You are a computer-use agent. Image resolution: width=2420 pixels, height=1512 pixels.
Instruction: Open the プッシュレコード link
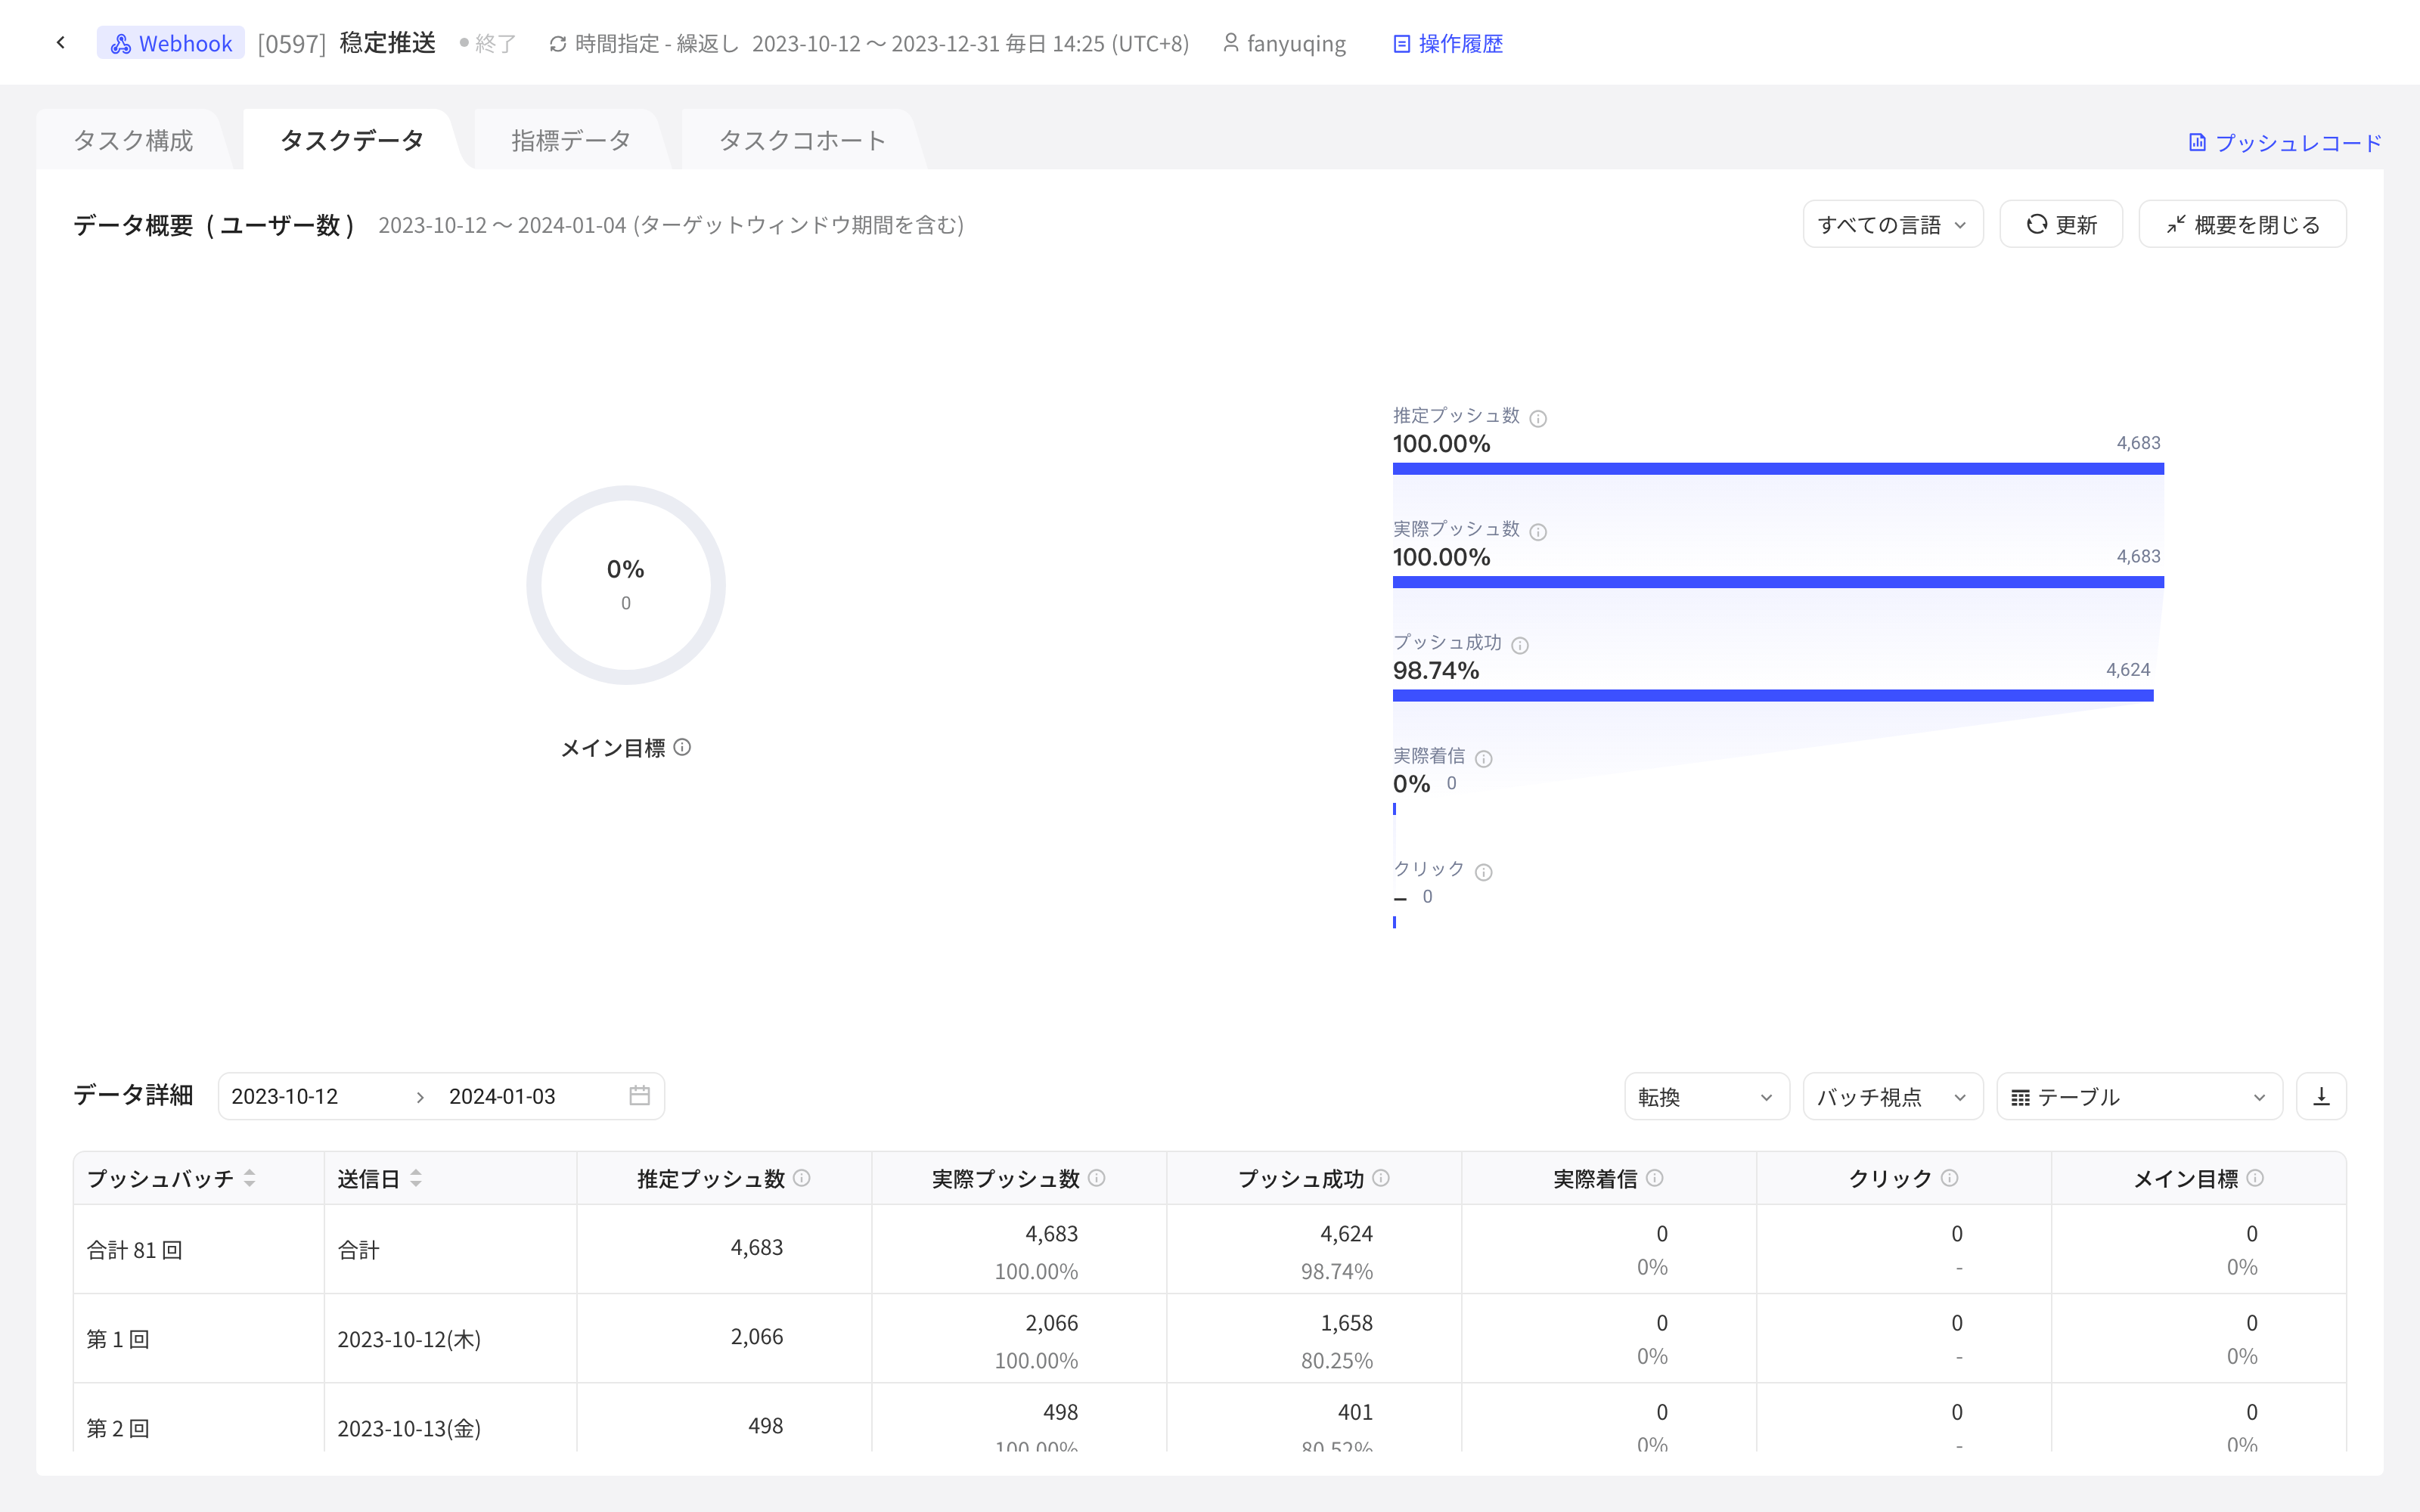tap(2285, 143)
